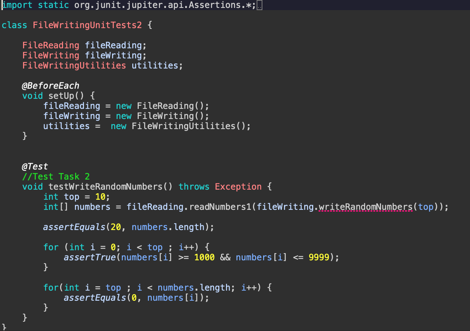Screen dimensions: 470x331
Task: Click the underlined writeRandomNumbers error
Action: [x=365, y=207]
